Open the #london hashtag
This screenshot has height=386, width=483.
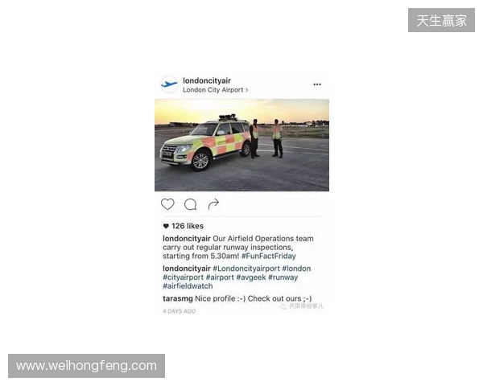pos(296,269)
